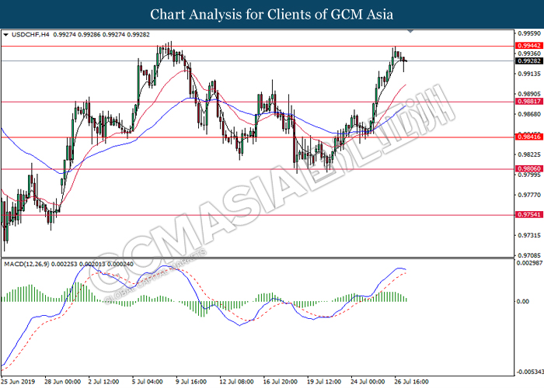Click the small arrow before USDCHF,H4
Image resolution: width=544 pixels, height=388 pixels.
6,35
